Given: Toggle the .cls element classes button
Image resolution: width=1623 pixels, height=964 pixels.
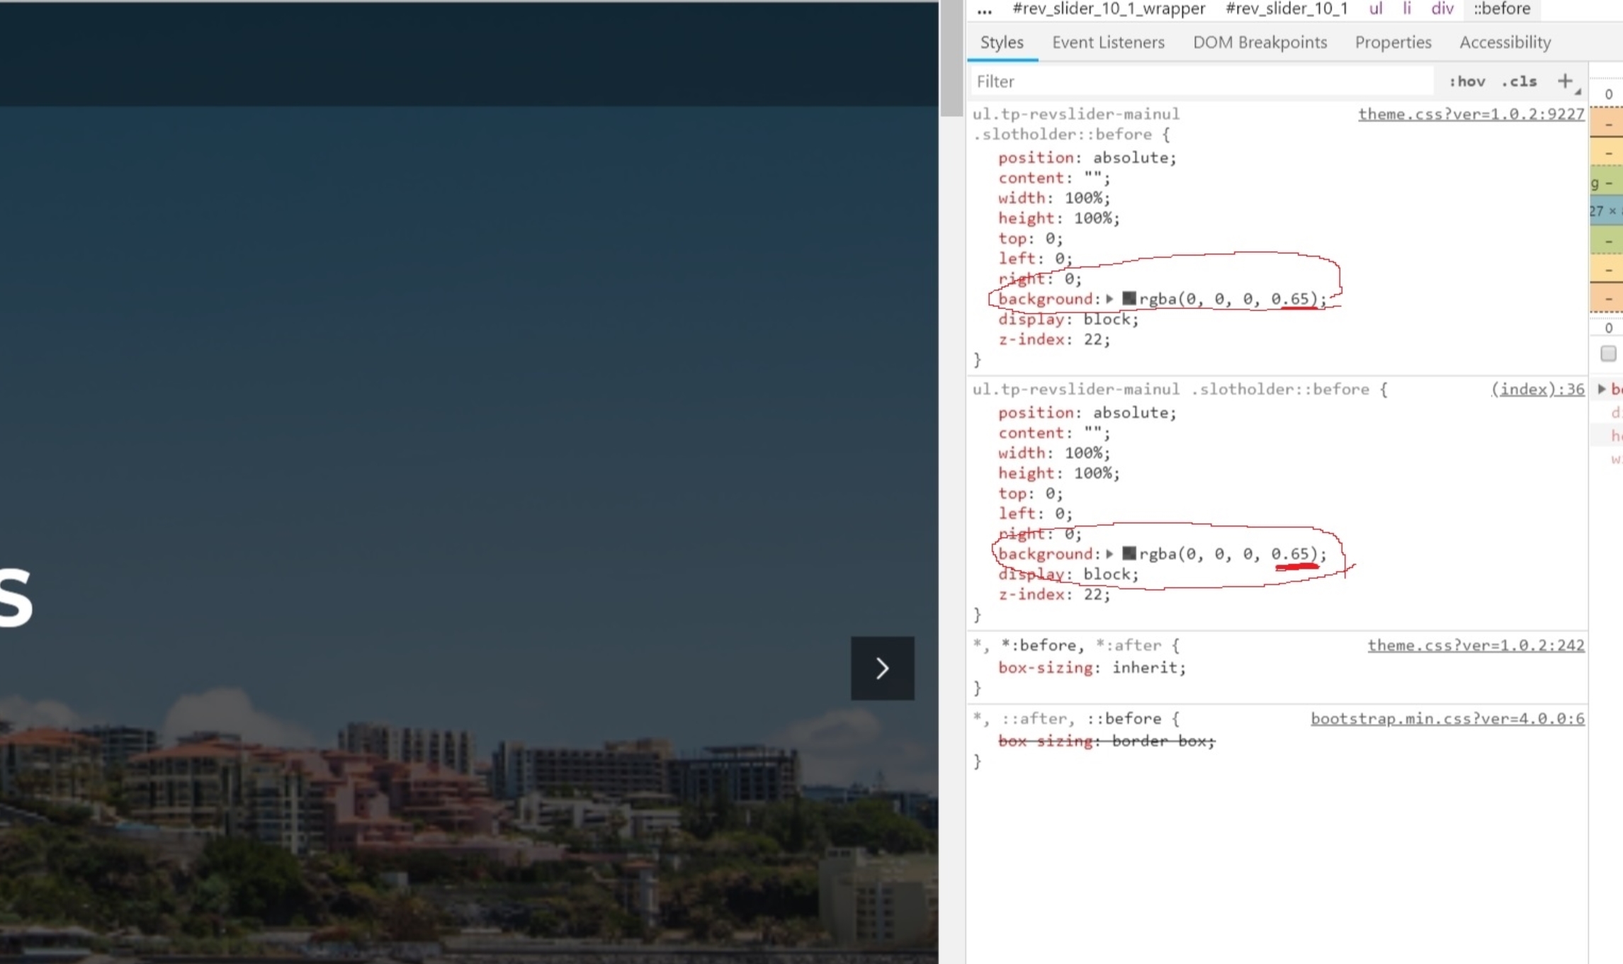Looking at the screenshot, I should click(x=1519, y=81).
